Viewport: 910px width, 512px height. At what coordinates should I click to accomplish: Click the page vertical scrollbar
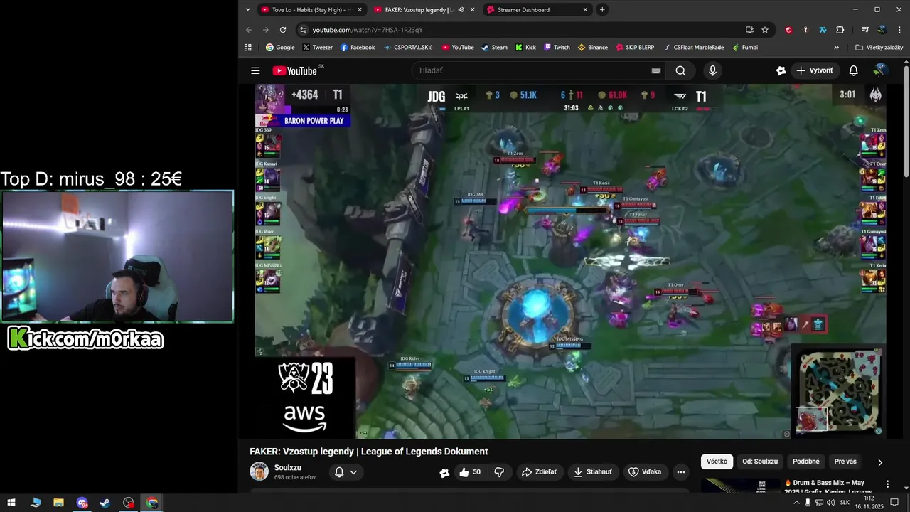pyautogui.click(x=906, y=121)
